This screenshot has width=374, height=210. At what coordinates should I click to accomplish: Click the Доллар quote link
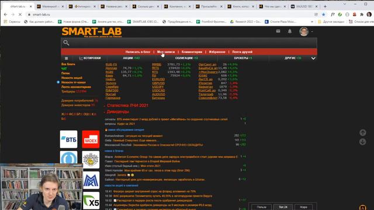[x=111, y=68]
